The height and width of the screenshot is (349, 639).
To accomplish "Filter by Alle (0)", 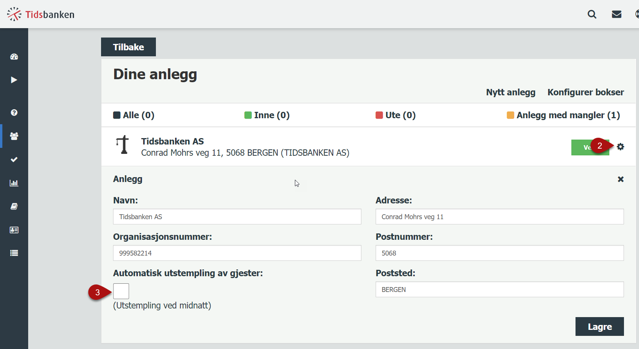I will pyautogui.click(x=134, y=115).
